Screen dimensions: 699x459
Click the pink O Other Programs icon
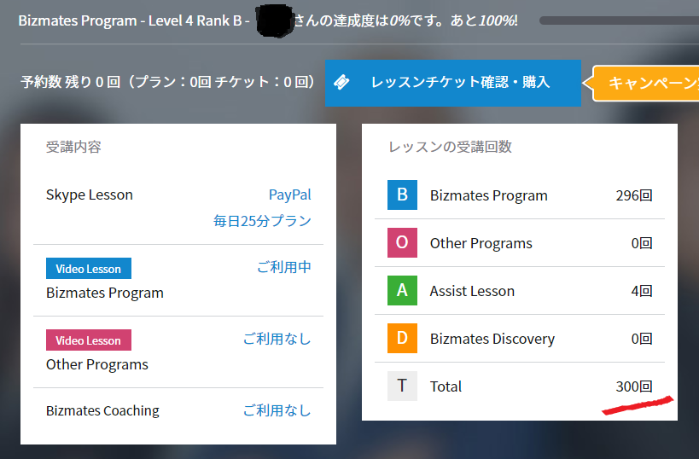[402, 242]
